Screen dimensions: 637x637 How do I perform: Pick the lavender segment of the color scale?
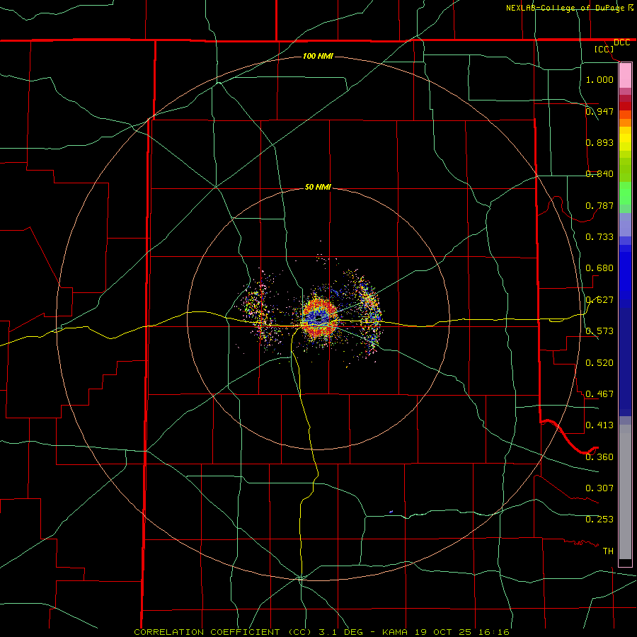[x=625, y=225]
